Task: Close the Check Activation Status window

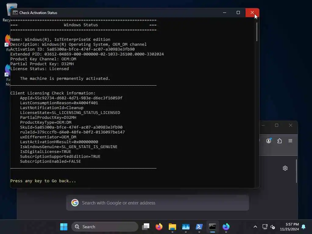Action: point(252,12)
